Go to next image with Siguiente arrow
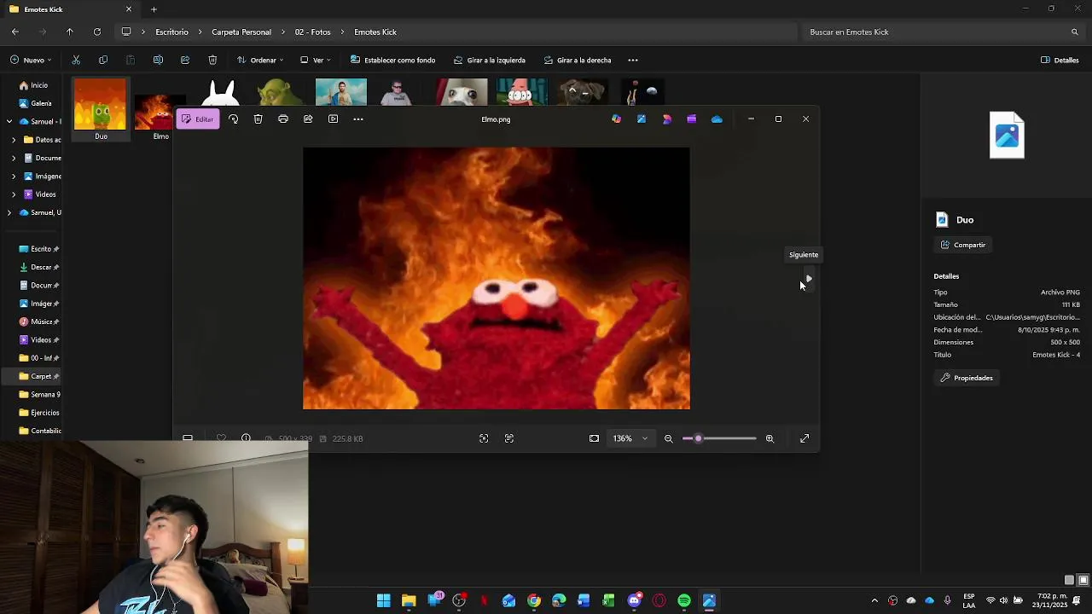 [x=808, y=279]
